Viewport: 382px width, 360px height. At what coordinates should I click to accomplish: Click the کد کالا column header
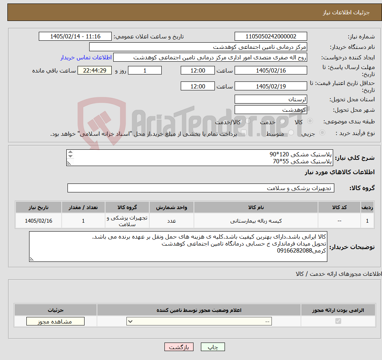339,208
